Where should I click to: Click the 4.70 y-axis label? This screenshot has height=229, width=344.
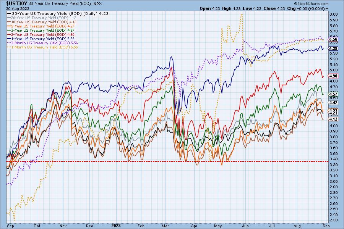tap(334, 87)
